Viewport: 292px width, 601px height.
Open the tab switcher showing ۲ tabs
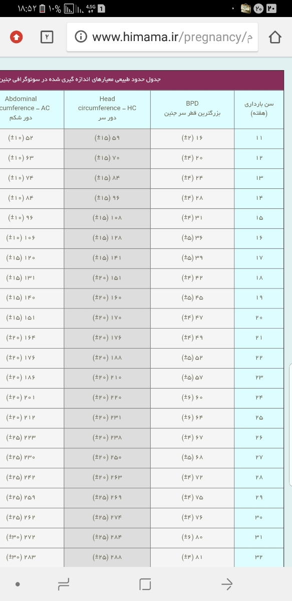pos(46,37)
